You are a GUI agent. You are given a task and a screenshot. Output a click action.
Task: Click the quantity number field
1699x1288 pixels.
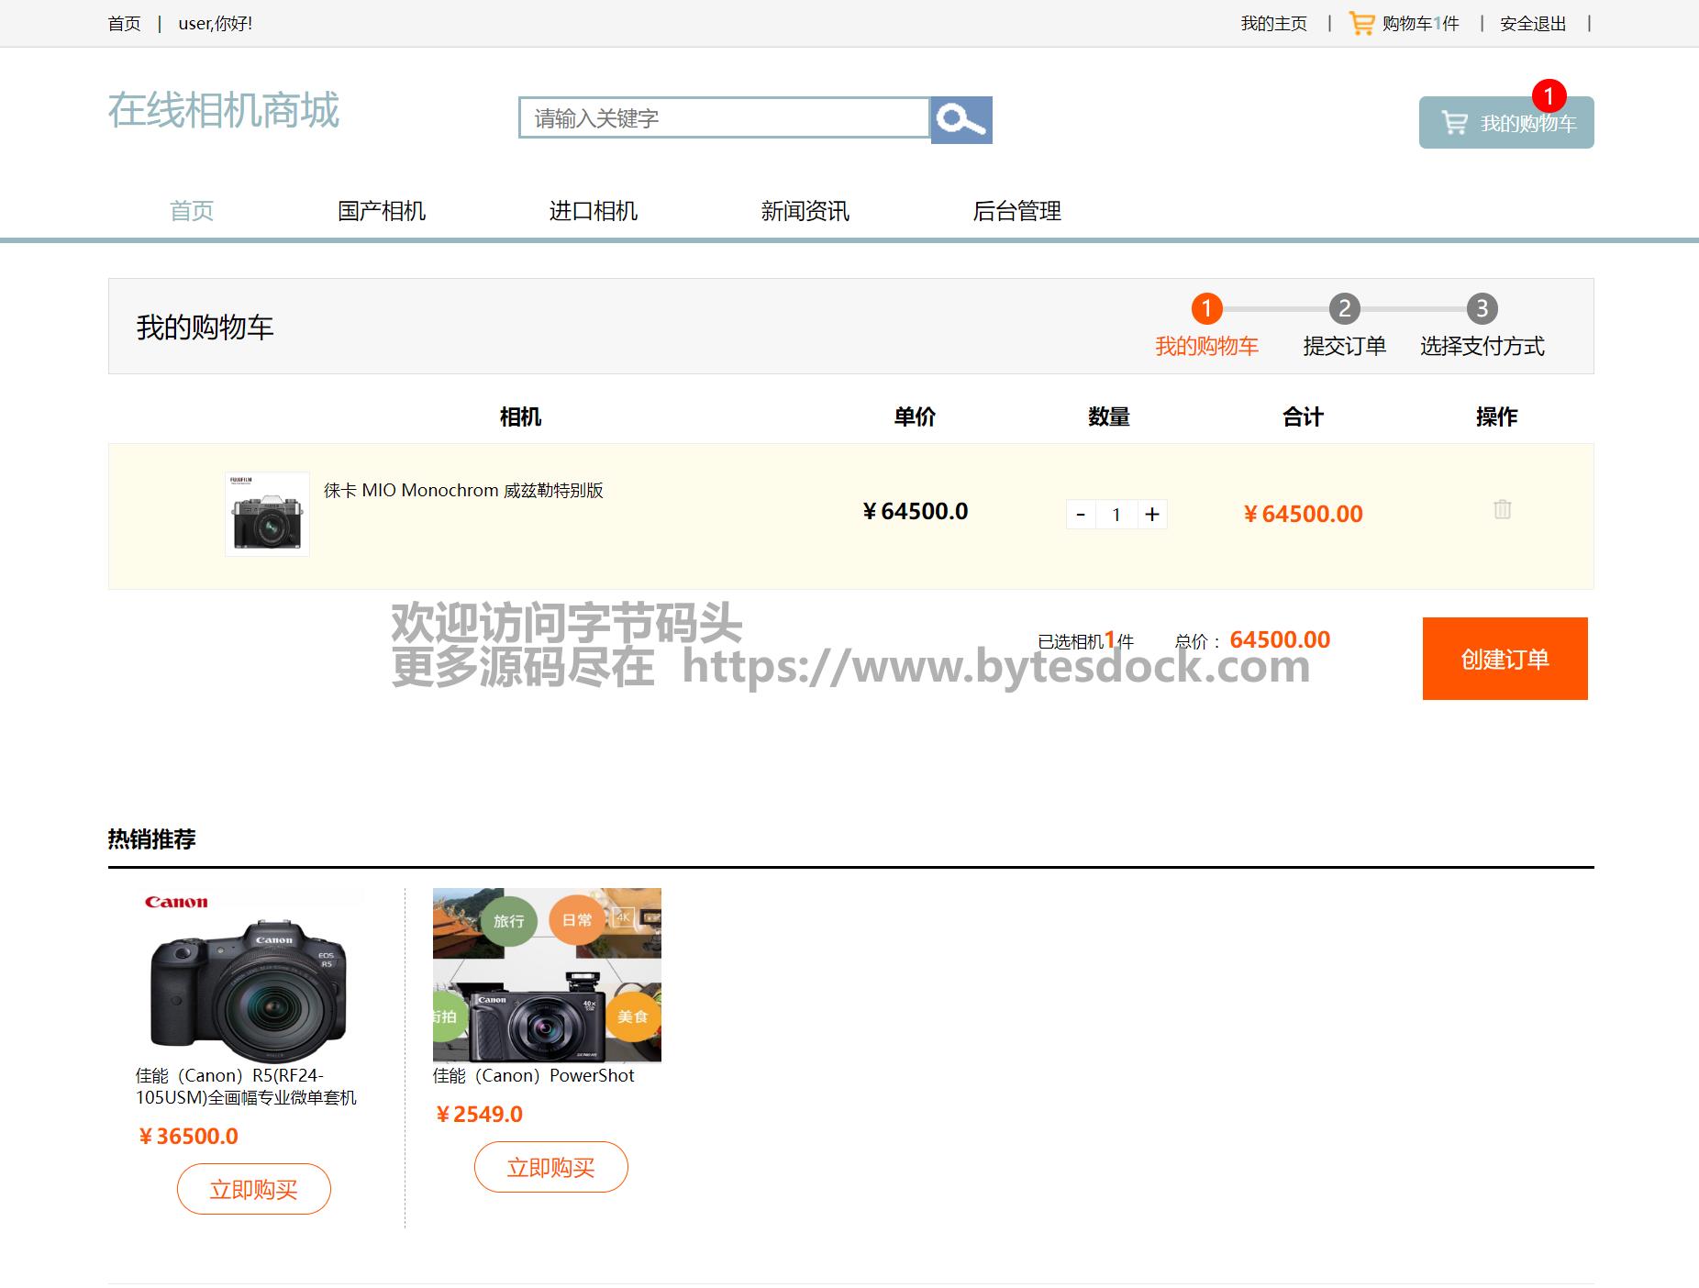[x=1116, y=515]
